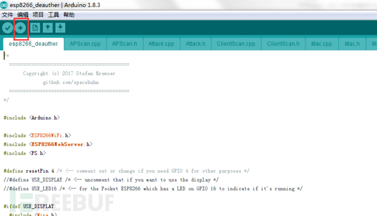The height and width of the screenshot is (216, 377).
Task: Click the #include <ESP8266WebServer.h> line
Action: (48, 144)
